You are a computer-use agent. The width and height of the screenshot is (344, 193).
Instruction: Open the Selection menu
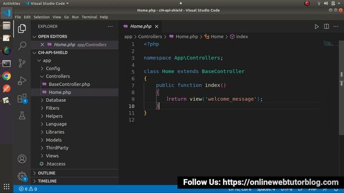41,17
